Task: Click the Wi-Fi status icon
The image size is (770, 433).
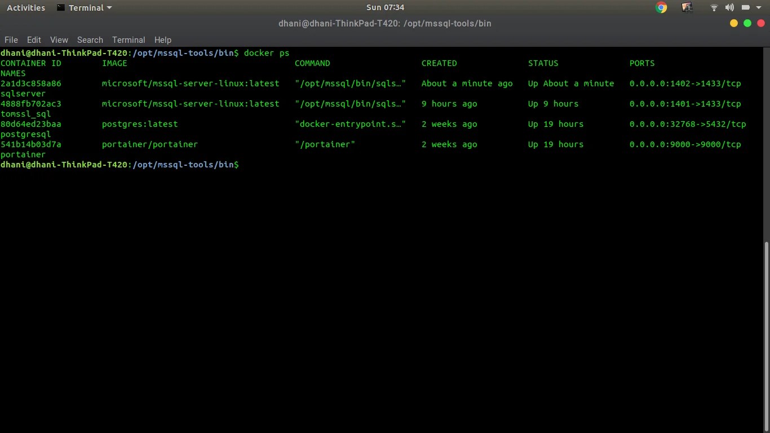Action: [714, 7]
